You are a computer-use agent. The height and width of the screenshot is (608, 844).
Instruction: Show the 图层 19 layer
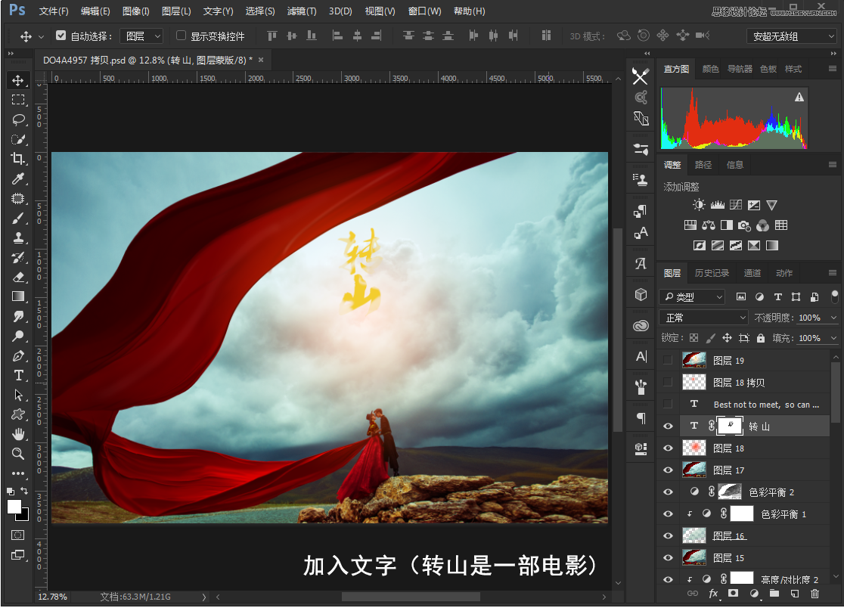pyautogui.click(x=668, y=360)
